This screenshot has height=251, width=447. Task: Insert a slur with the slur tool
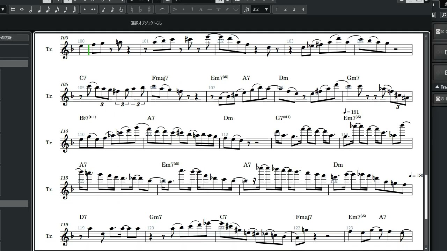point(161,9)
